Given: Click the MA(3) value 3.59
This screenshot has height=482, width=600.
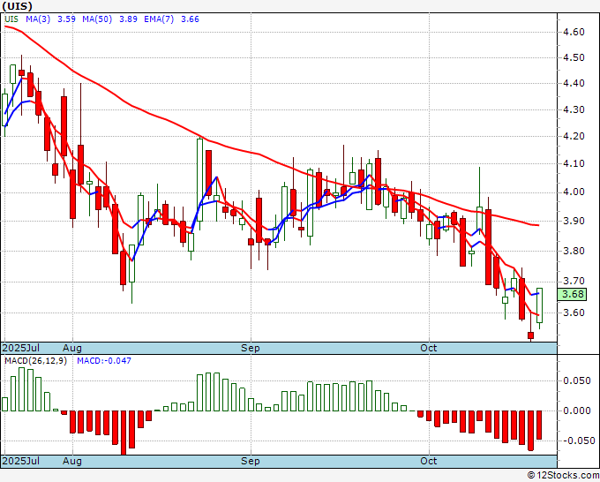Looking at the screenshot, I should tap(66, 19).
